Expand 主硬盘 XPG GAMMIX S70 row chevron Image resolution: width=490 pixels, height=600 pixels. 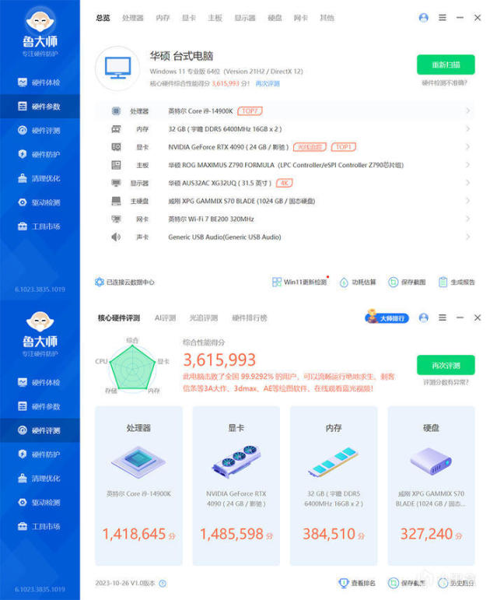(x=467, y=201)
